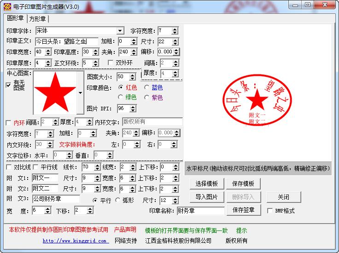Select the 圆形章 tab

pos(15,18)
